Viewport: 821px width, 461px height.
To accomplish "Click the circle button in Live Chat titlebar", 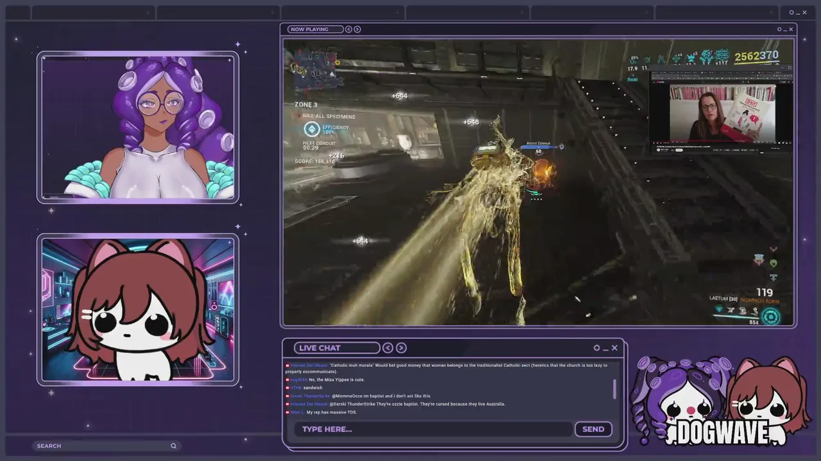I will click(597, 348).
